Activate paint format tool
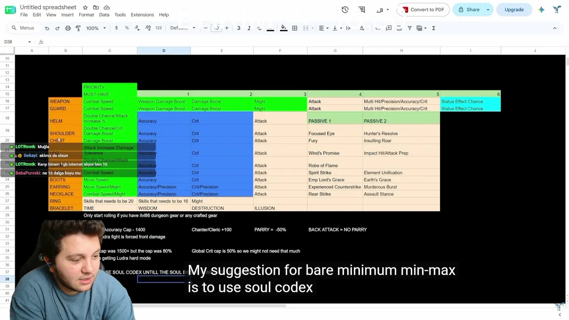Viewport: 569px width, 320px height. coord(78,28)
